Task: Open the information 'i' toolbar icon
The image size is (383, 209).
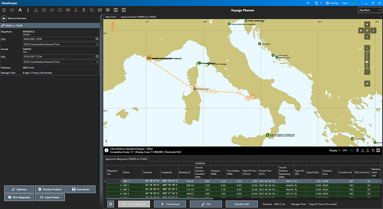Action: [x=28, y=10]
